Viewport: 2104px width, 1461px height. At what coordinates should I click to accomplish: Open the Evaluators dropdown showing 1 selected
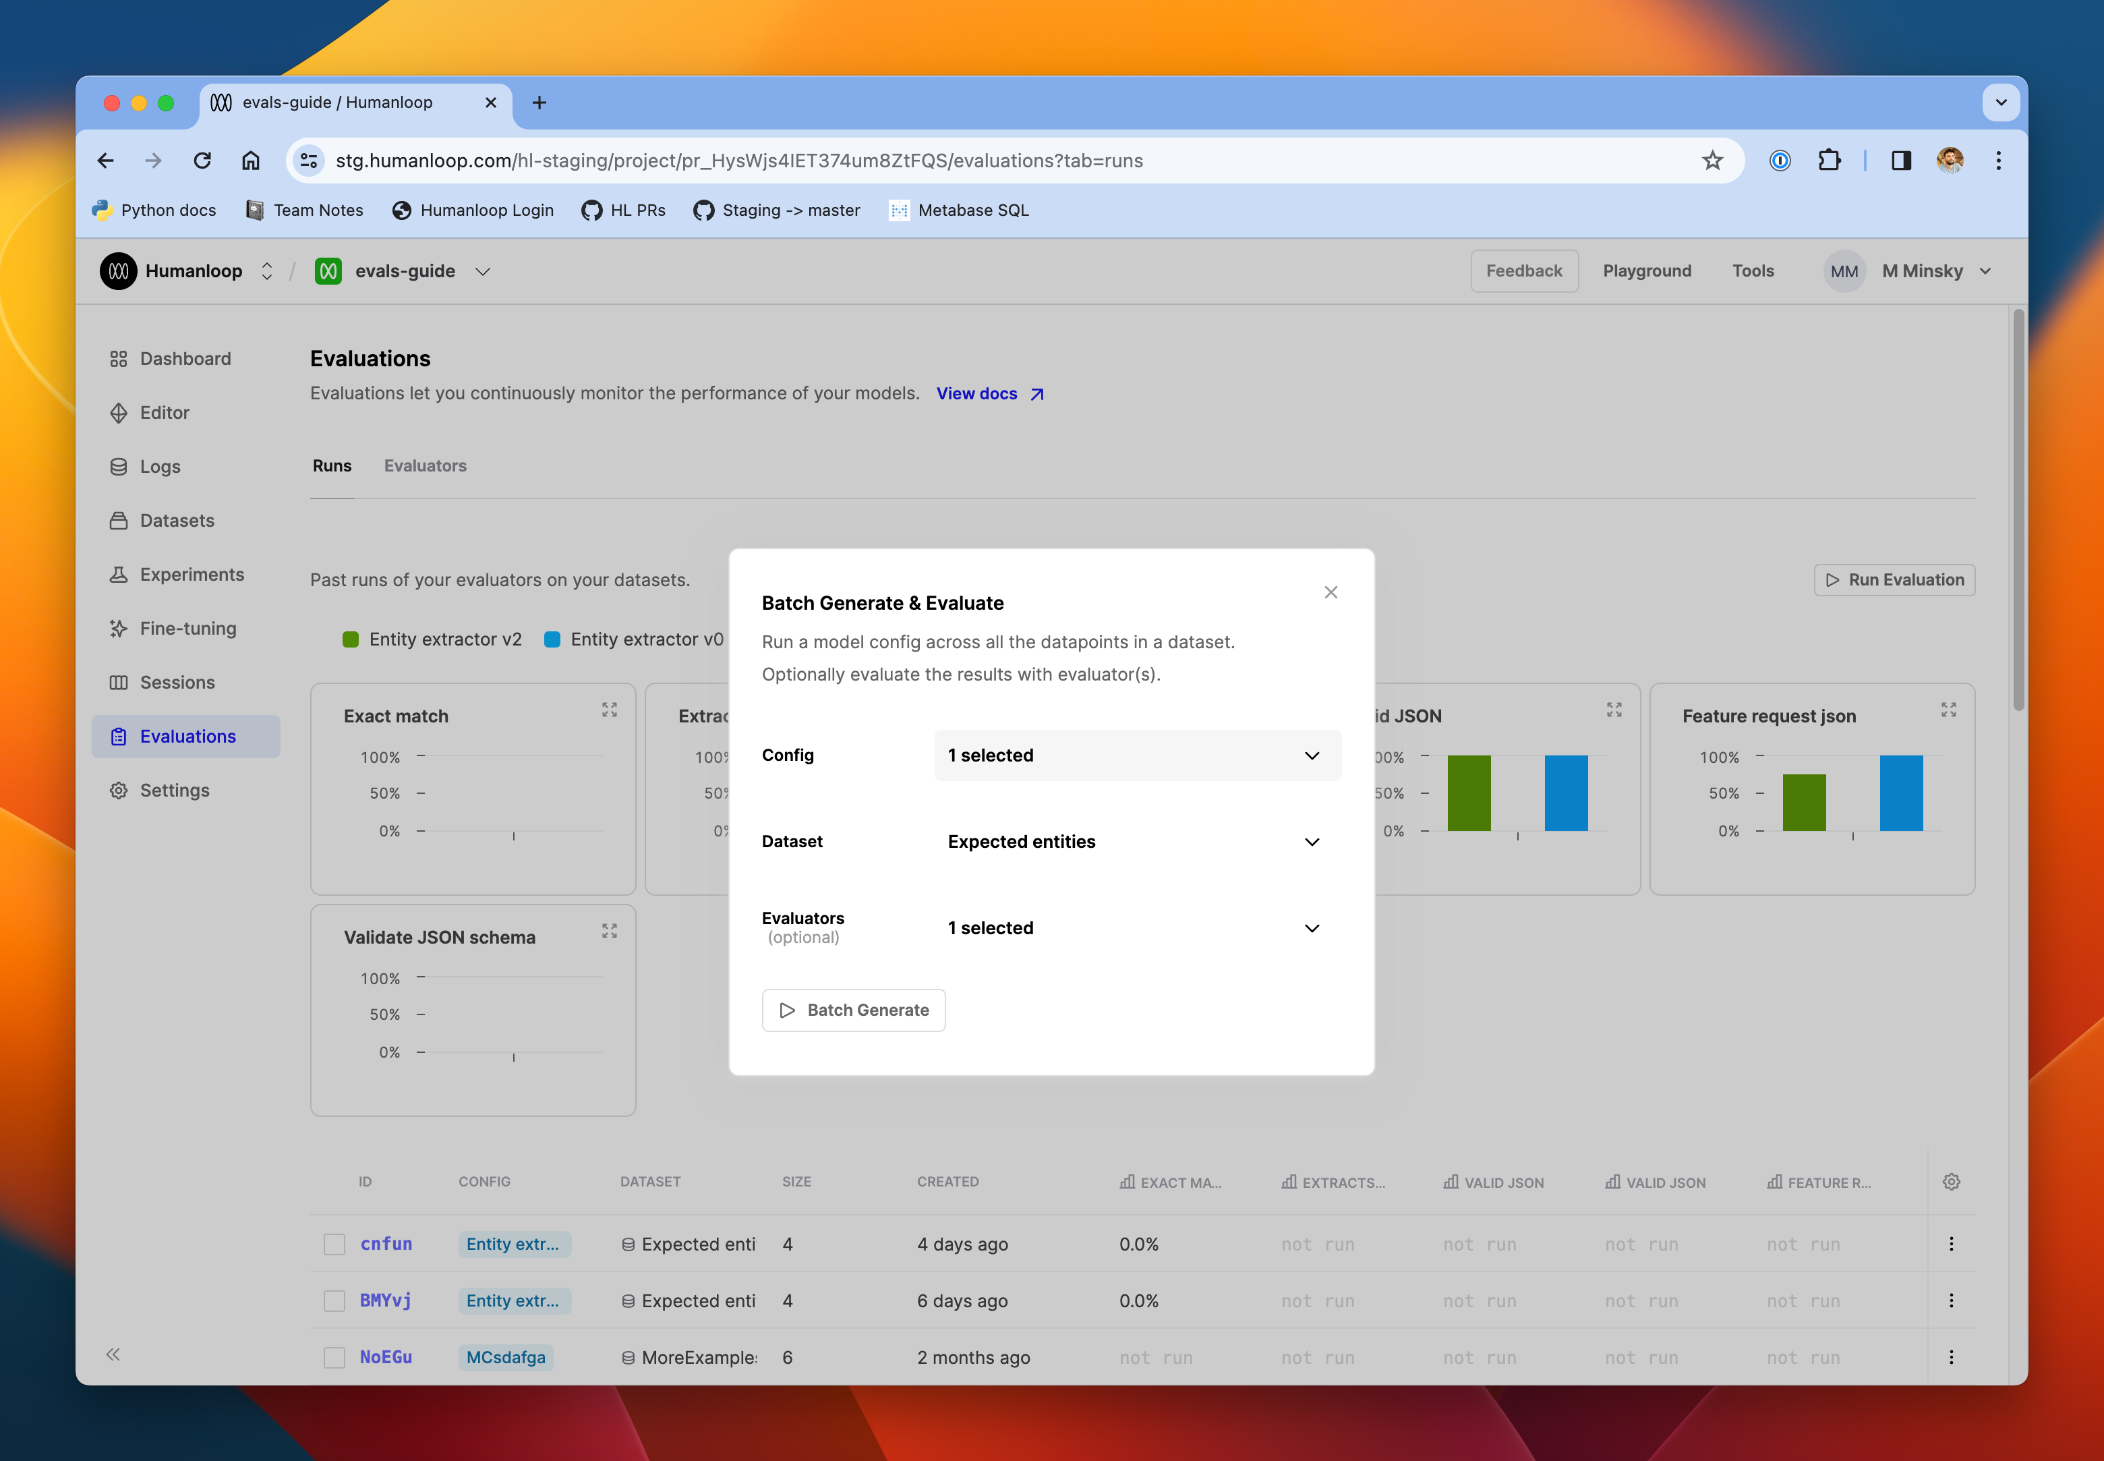1138,927
